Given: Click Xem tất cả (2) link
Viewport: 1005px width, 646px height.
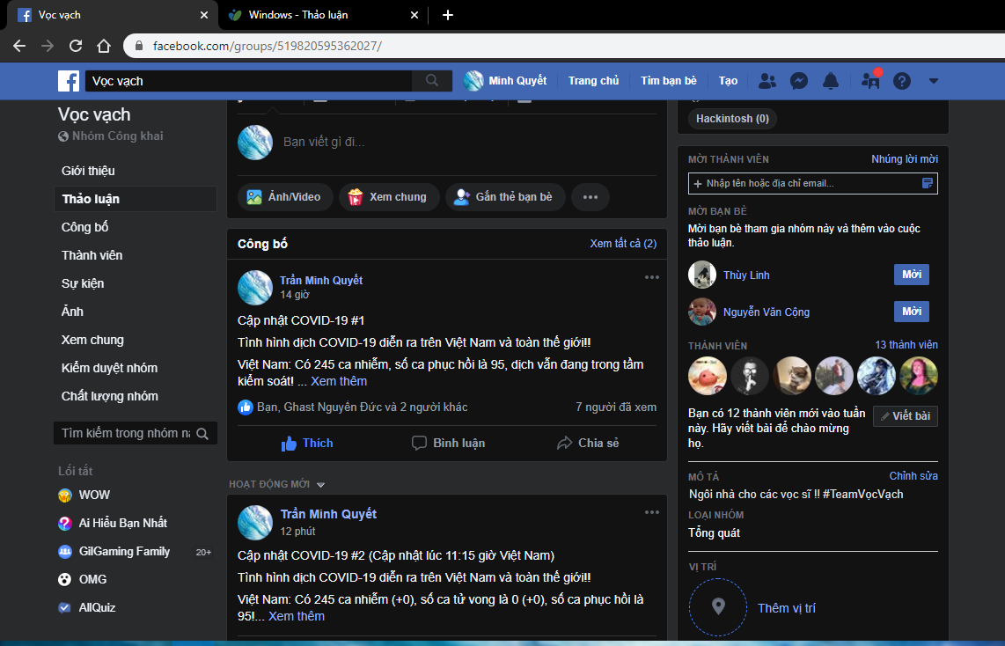Looking at the screenshot, I should (623, 244).
